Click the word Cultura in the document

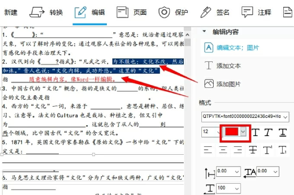coord(67,115)
